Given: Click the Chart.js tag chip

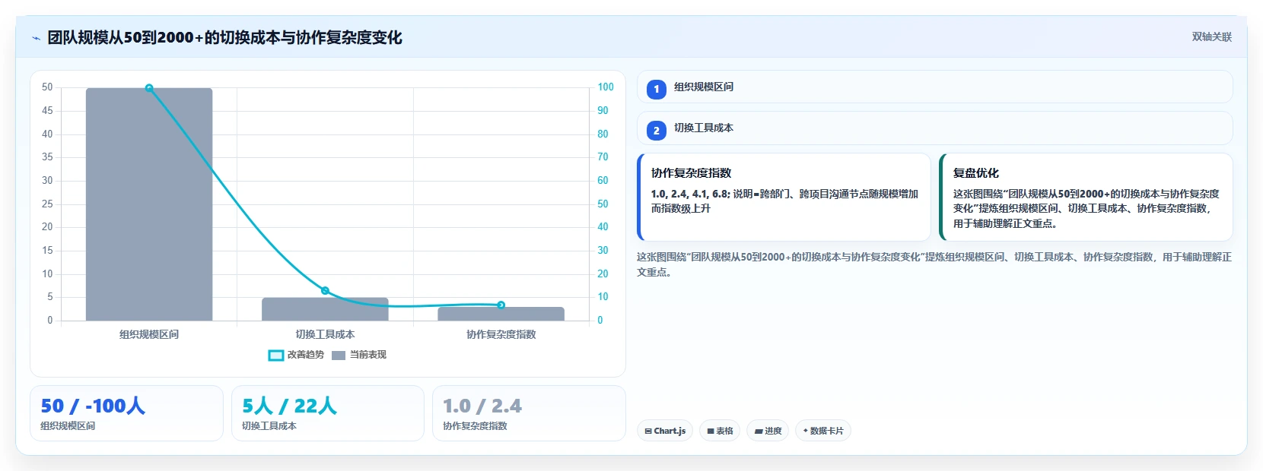Looking at the screenshot, I should 665,431.
